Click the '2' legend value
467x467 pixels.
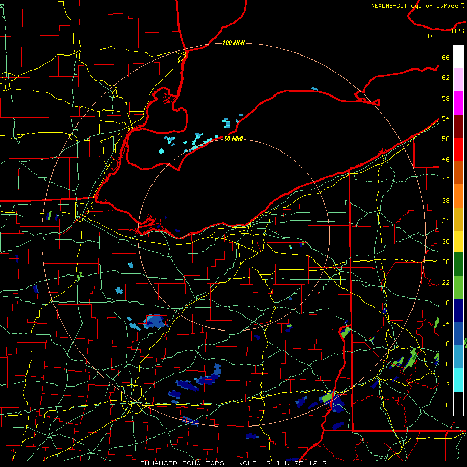pos(448,385)
